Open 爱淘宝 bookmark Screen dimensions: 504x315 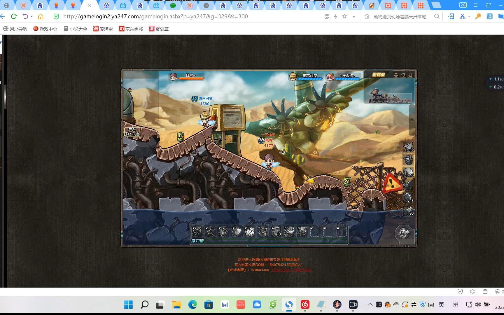[x=103, y=29]
